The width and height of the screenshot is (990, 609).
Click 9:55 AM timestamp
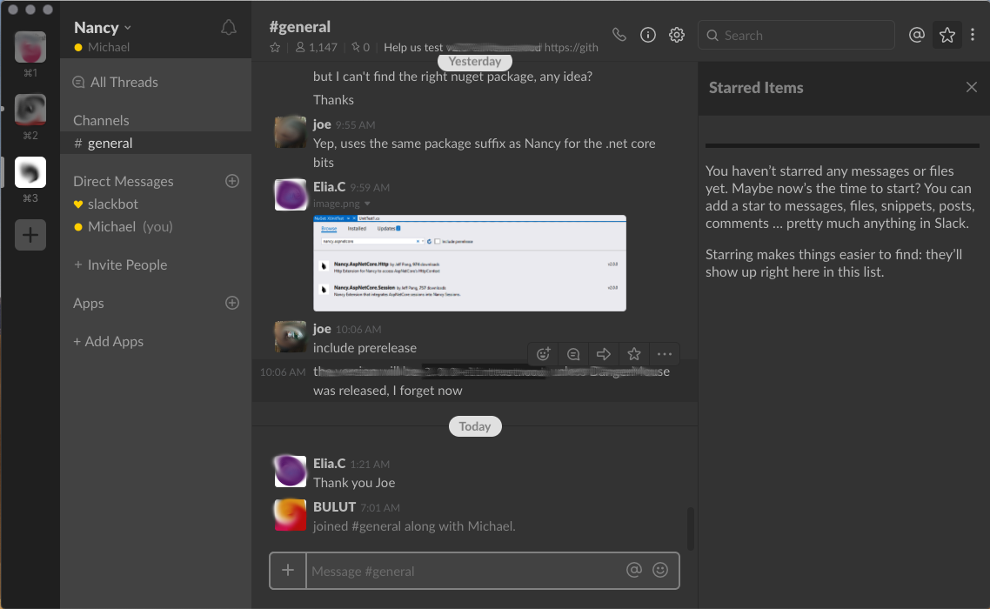[355, 125]
